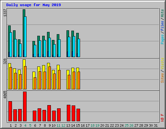The width and height of the screenshot is (166, 129).
Task: Select day label 13 on the x-axis
Action: [x=68, y=125]
